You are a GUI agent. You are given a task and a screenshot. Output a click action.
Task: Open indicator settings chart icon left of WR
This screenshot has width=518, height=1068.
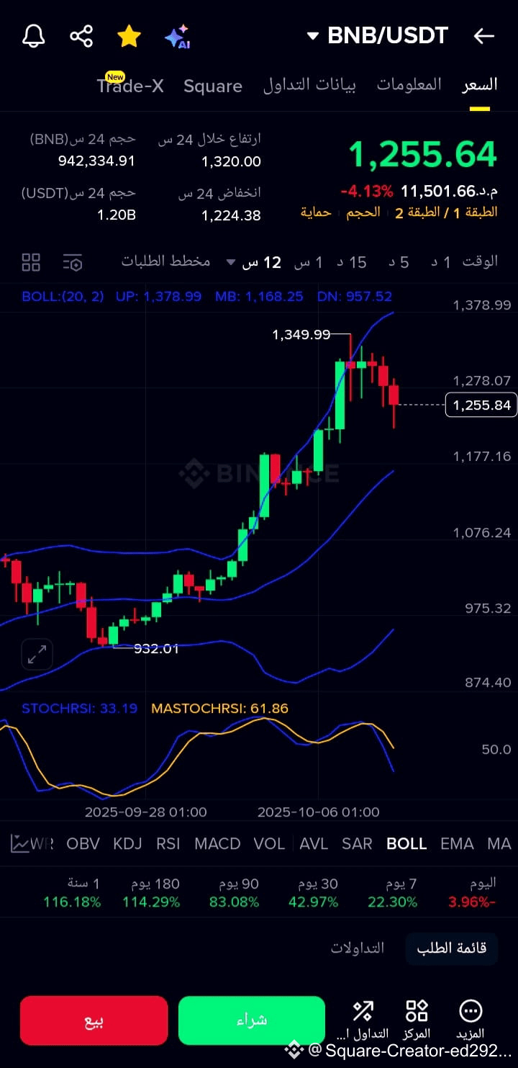coord(20,843)
